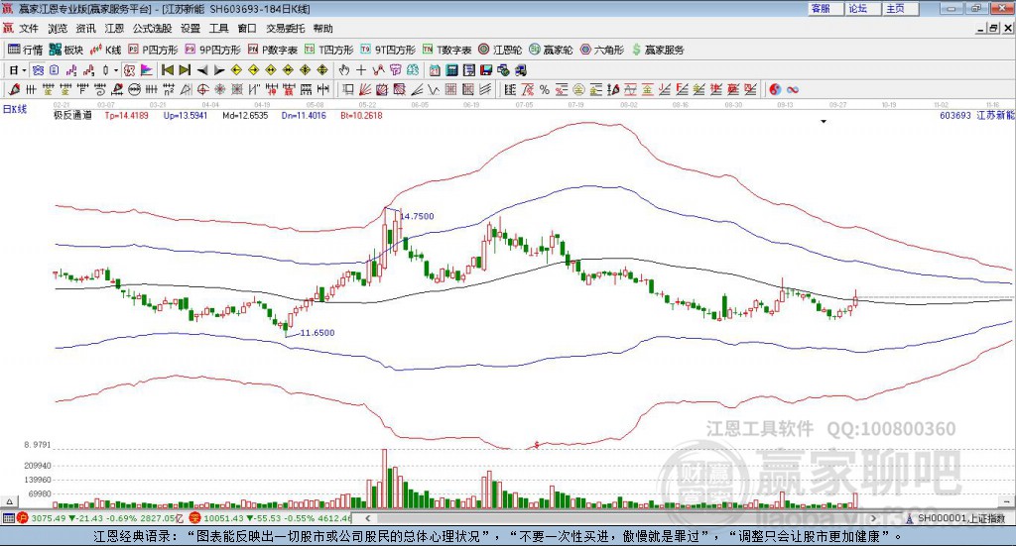Select the Gann fan lines tool
The image size is (1016, 546).
pyautogui.click(x=365, y=89)
